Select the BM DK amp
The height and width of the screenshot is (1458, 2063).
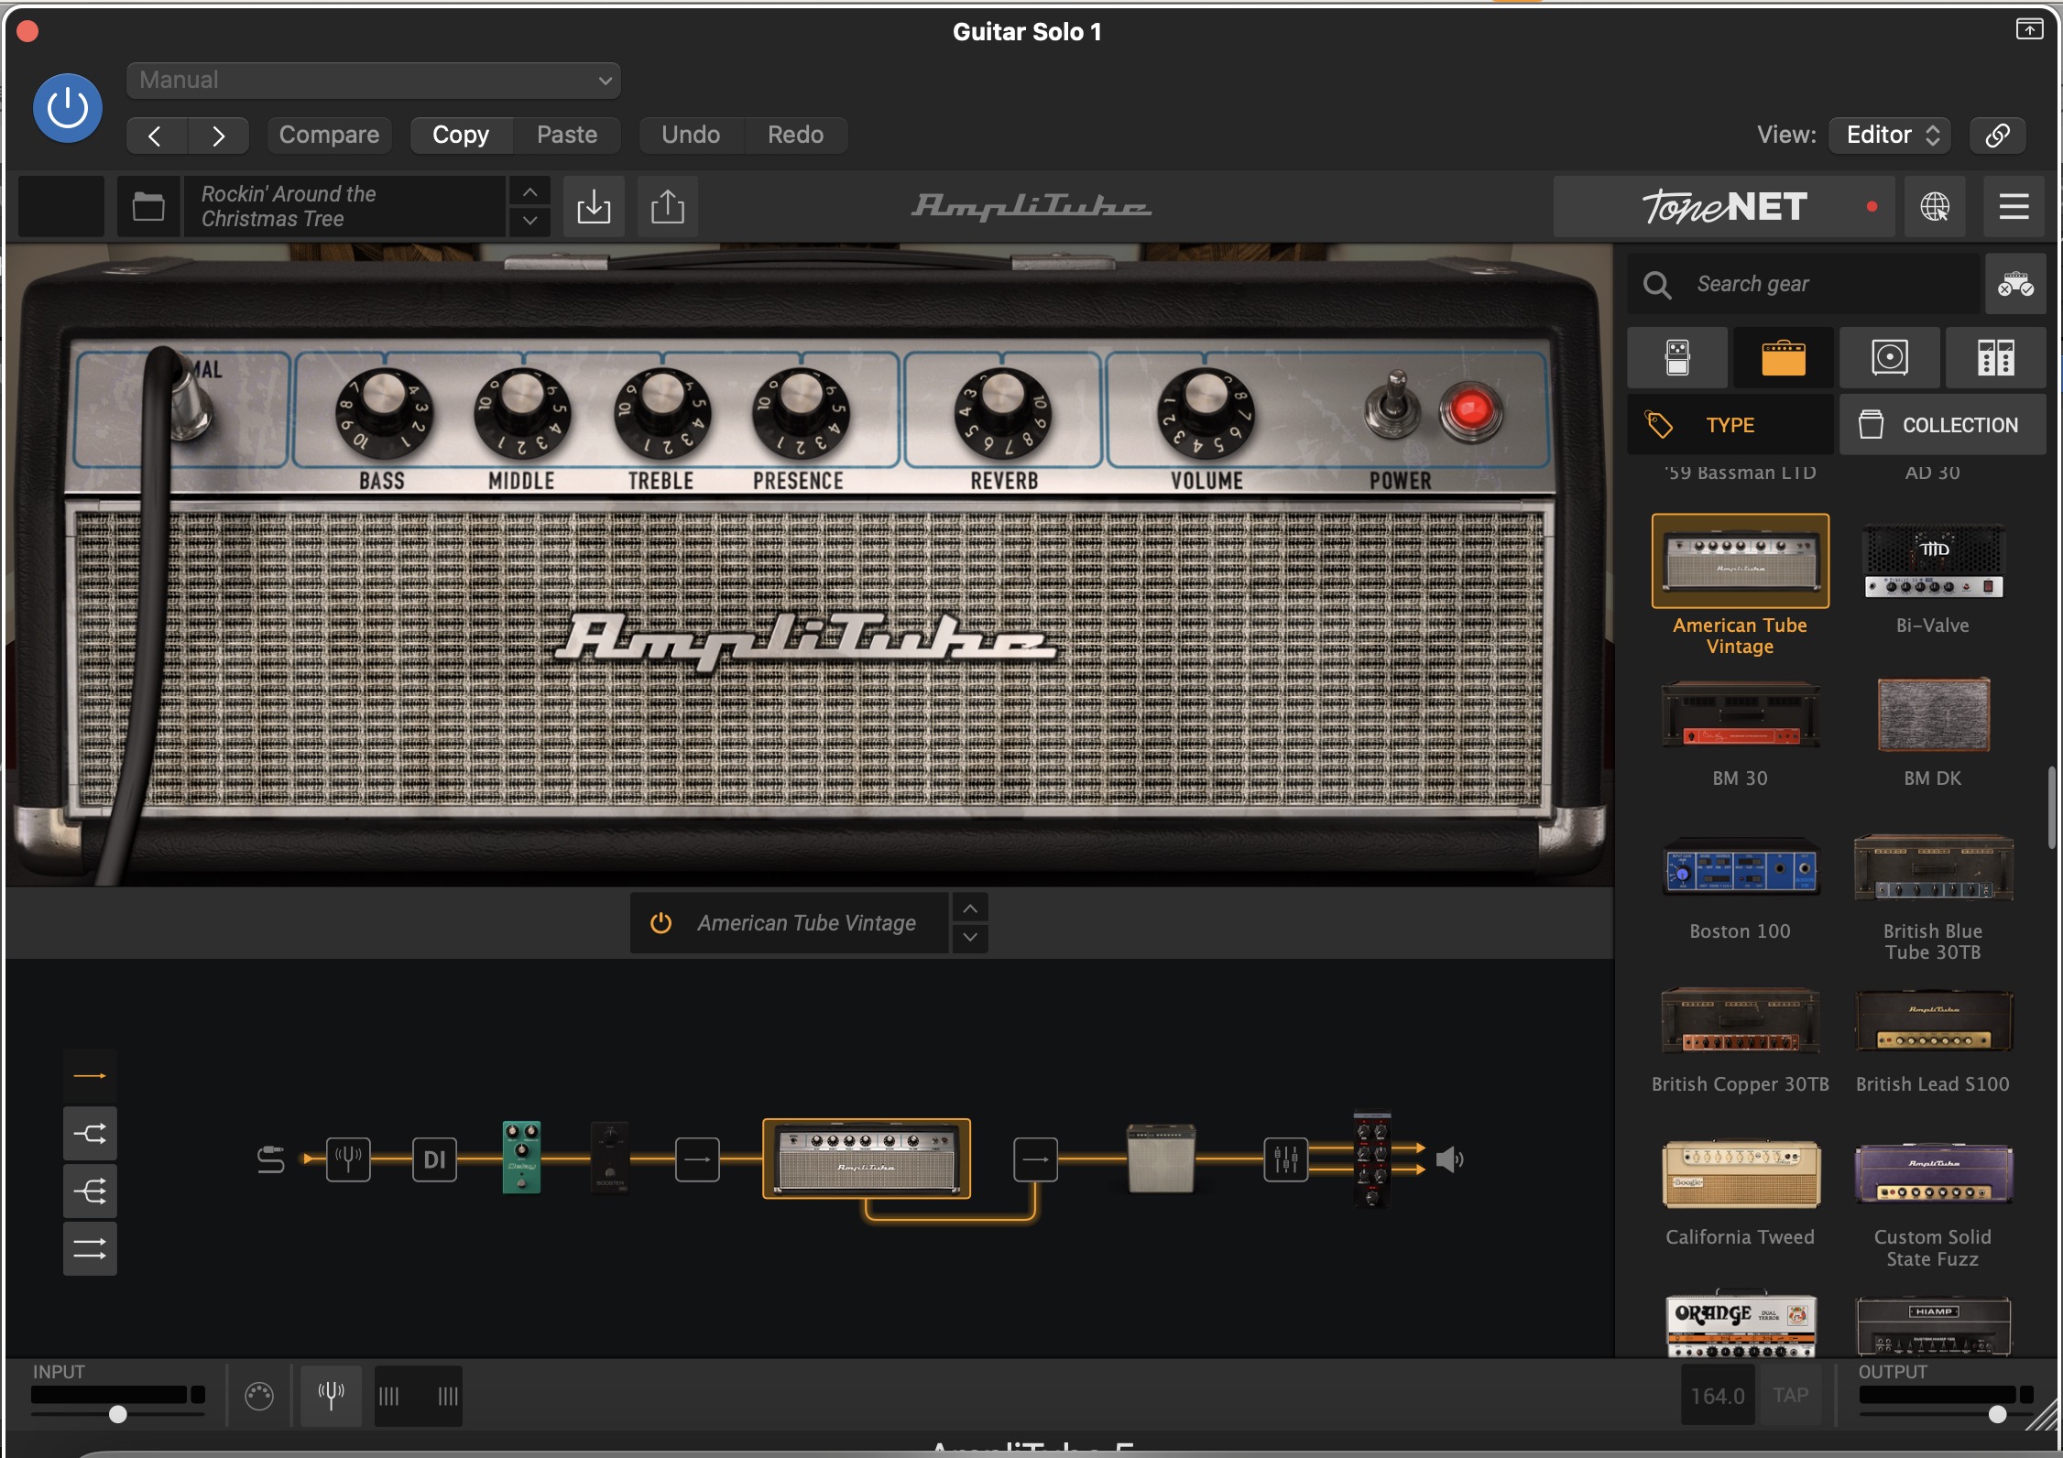point(1933,714)
